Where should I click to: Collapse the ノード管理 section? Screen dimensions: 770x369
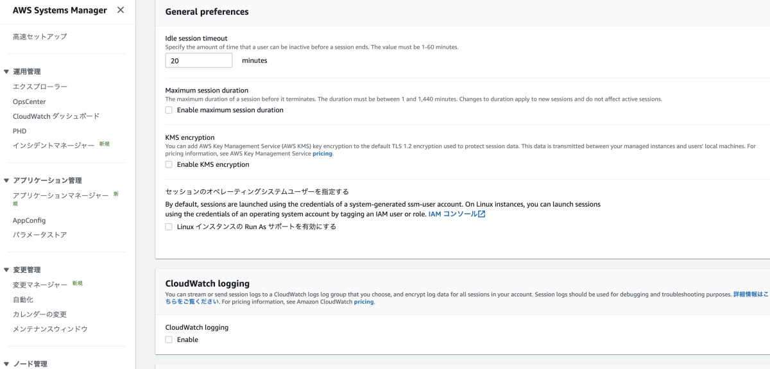click(x=6, y=364)
